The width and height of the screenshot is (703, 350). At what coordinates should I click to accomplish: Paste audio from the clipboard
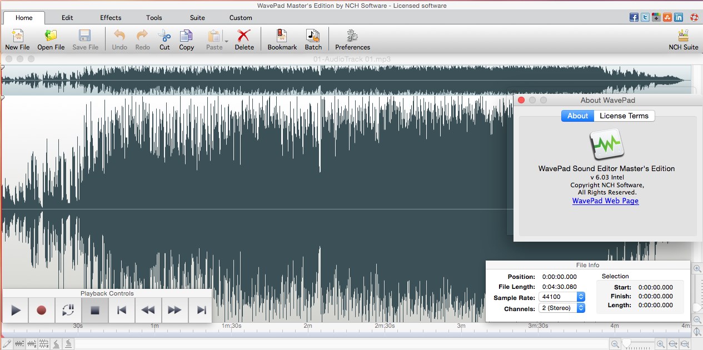pos(214,41)
